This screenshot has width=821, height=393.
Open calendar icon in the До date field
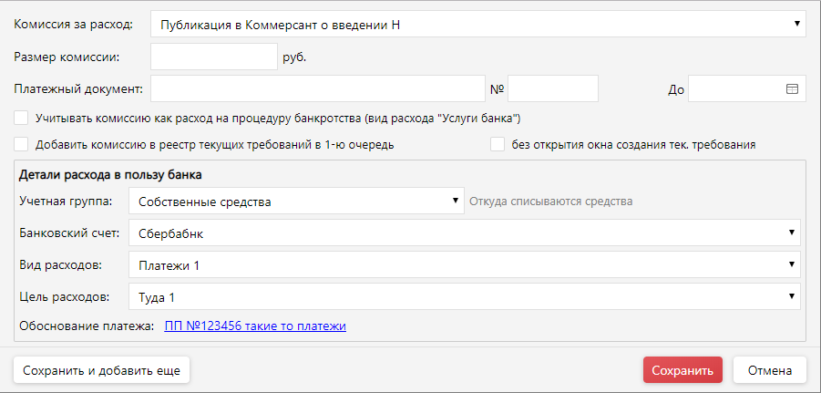(x=791, y=88)
